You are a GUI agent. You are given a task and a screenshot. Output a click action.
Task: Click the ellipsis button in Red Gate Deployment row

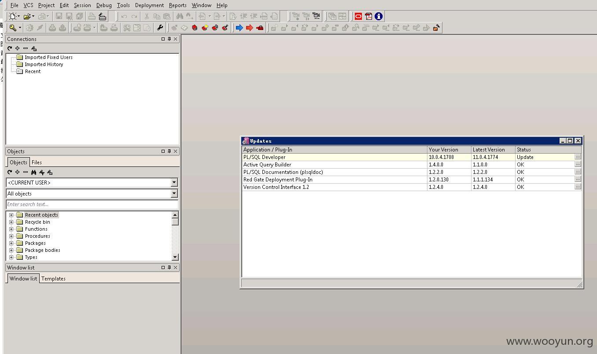click(578, 179)
